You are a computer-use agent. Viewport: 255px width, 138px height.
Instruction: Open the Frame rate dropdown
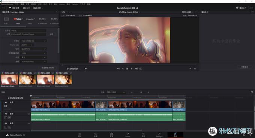coord(27,45)
